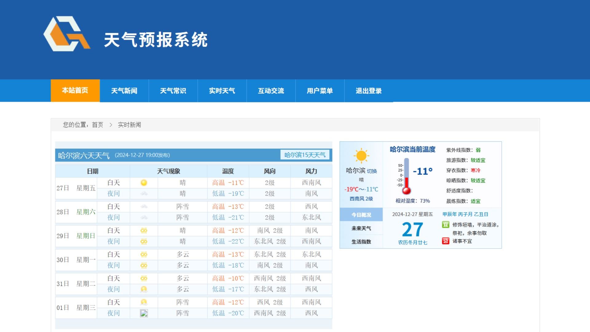This screenshot has height=332, width=590.
Task: Open 实时天气 navigation tab
Action: pyautogui.click(x=222, y=91)
